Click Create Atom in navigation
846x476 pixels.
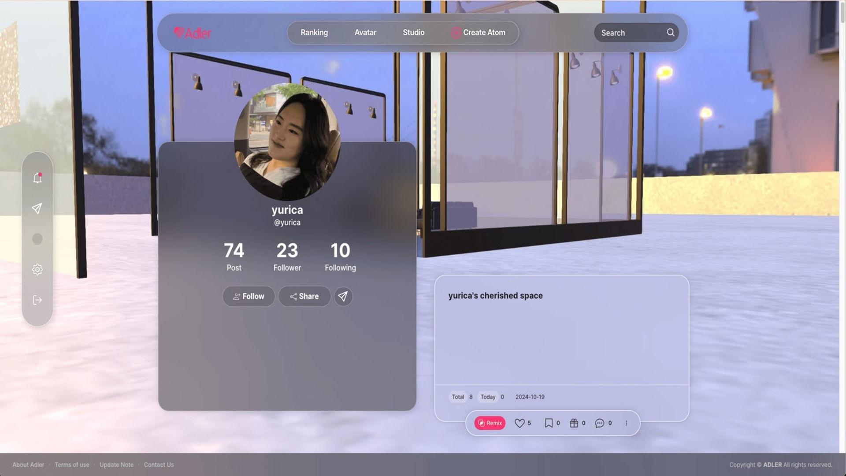478,33
